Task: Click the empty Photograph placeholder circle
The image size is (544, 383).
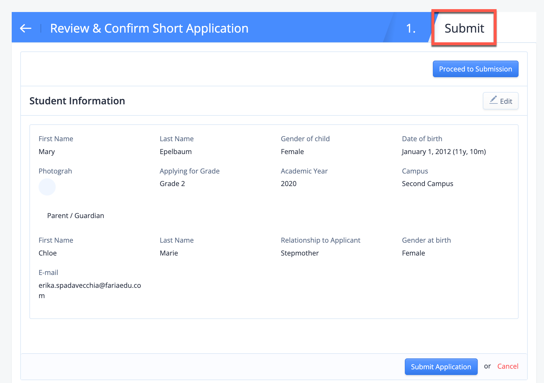Action: click(47, 187)
